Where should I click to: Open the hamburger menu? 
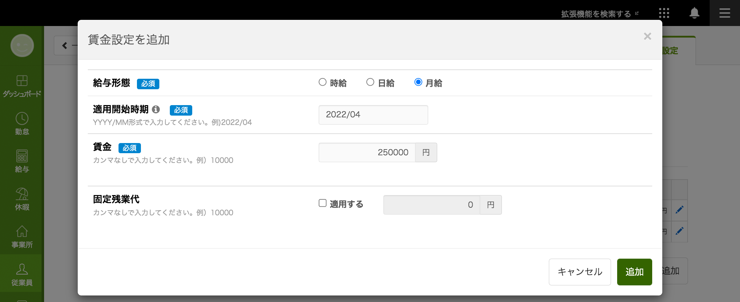coord(725,13)
